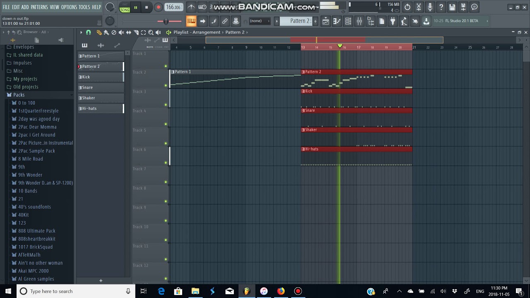This screenshot has height=298, width=530.
Task: Open the project picker icon
Action: tap(382, 21)
